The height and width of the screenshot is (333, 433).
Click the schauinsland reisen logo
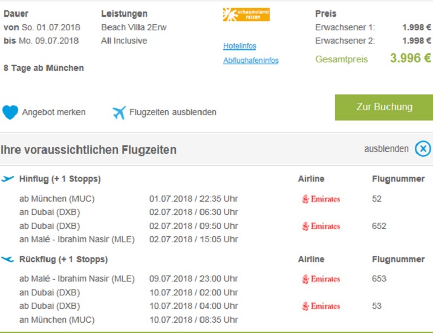coord(246,15)
